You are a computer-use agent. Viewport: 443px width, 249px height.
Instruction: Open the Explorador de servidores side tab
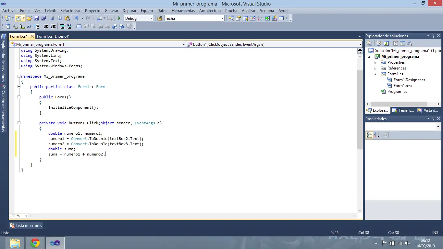point(3,58)
